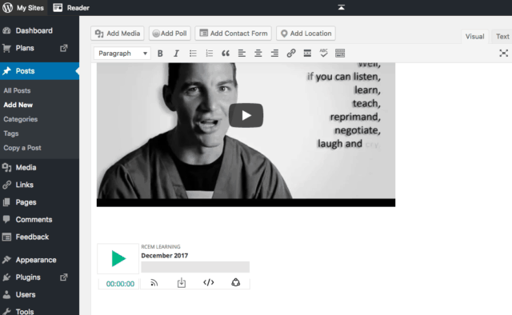The height and width of the screenshot is (315, 512).
Task: Toggle italic formatting in the editor toolbar
Action: (176, 54)
